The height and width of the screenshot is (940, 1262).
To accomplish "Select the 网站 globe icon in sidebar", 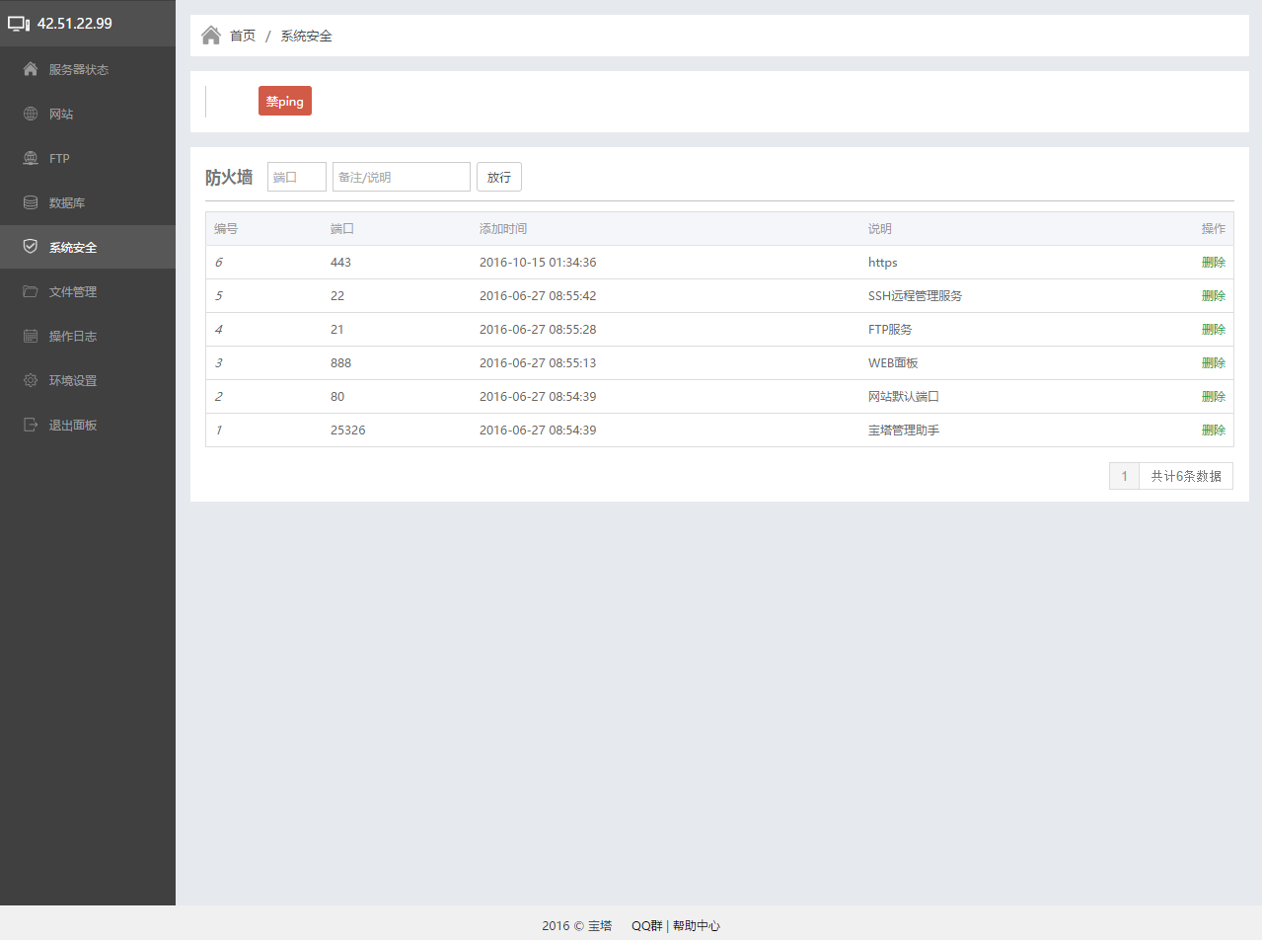I will [x=29, y=114].
